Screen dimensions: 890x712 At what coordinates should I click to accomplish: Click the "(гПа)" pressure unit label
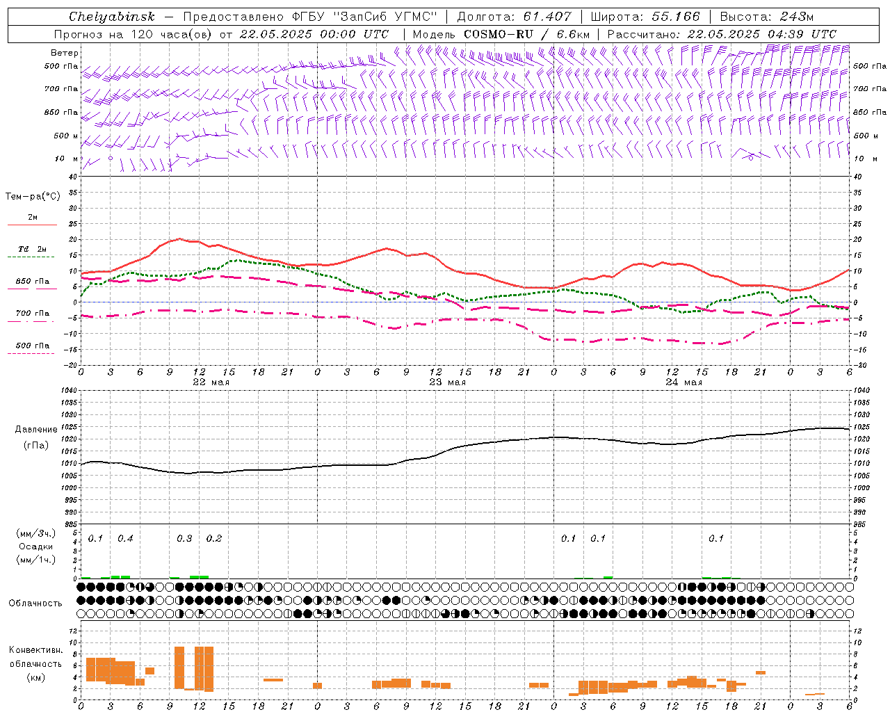click(x=36, y=445)
